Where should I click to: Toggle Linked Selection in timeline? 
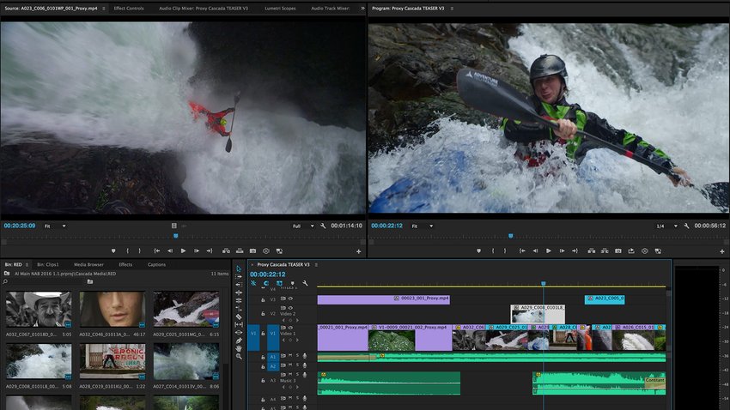click(x=279, y=283)
